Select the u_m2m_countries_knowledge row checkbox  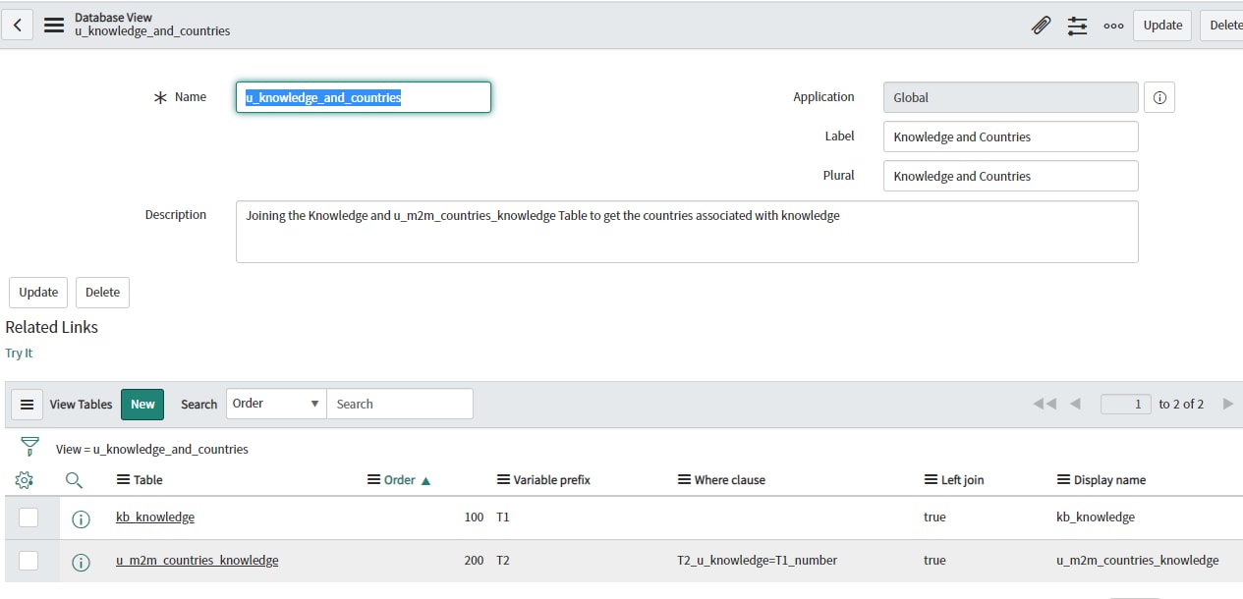(28, 560)
